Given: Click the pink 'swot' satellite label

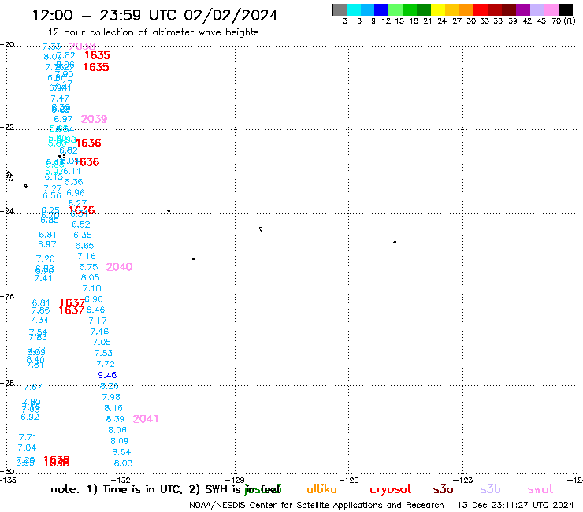Looking at the screenshot, I should coord(540,489).
